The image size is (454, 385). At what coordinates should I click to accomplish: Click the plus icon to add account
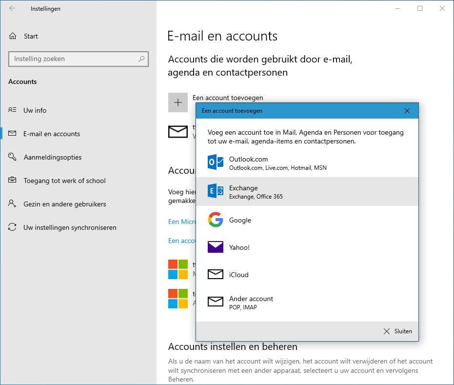[178, 102]
